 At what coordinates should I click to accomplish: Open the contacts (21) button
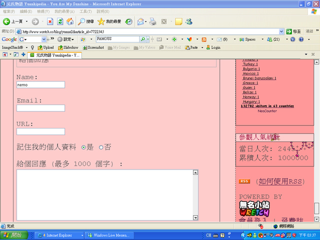pyautogui.click(x=273, y=39)
